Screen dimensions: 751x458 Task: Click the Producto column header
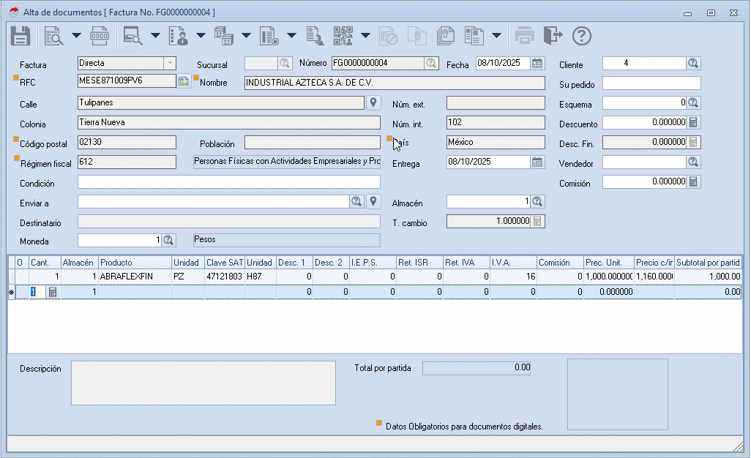click(x=135, y=263)
